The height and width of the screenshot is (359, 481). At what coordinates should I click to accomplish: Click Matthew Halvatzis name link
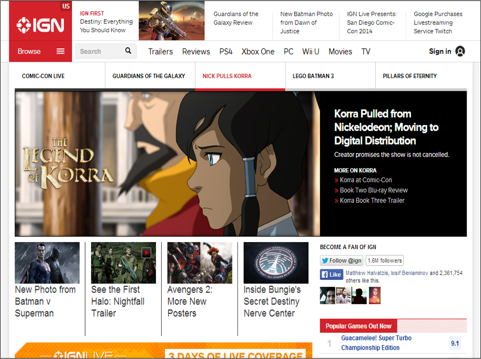coord(367,273)
